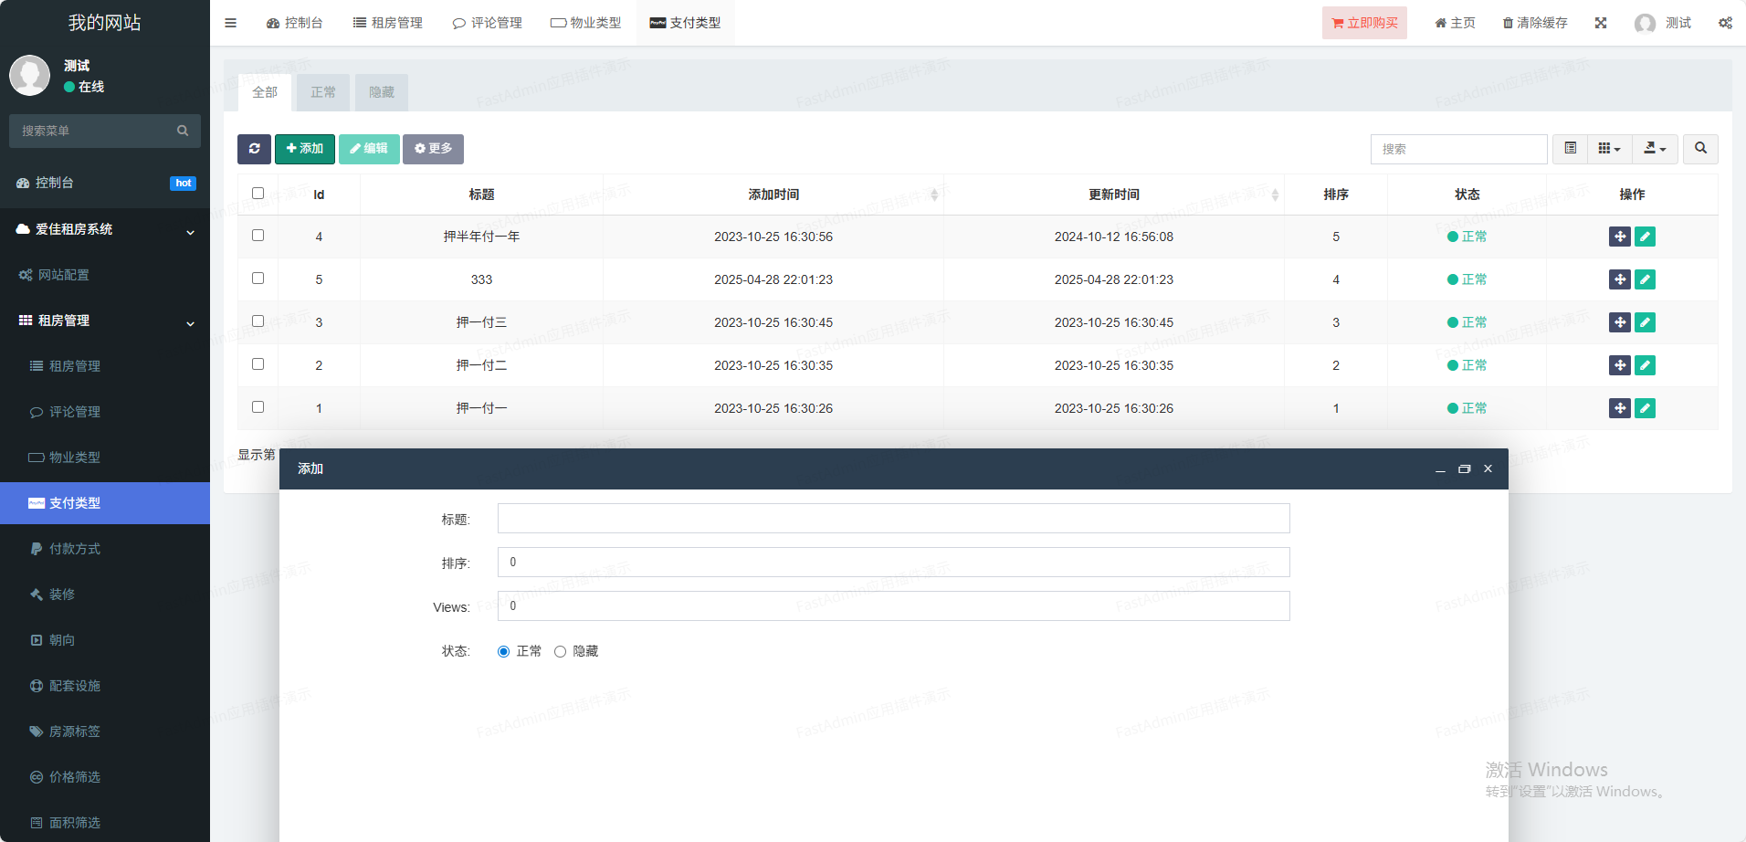Viewport: 1746px width, 842px height.
Task: Open top-right settings gears icon
Action: click(x=1725, y=23)
